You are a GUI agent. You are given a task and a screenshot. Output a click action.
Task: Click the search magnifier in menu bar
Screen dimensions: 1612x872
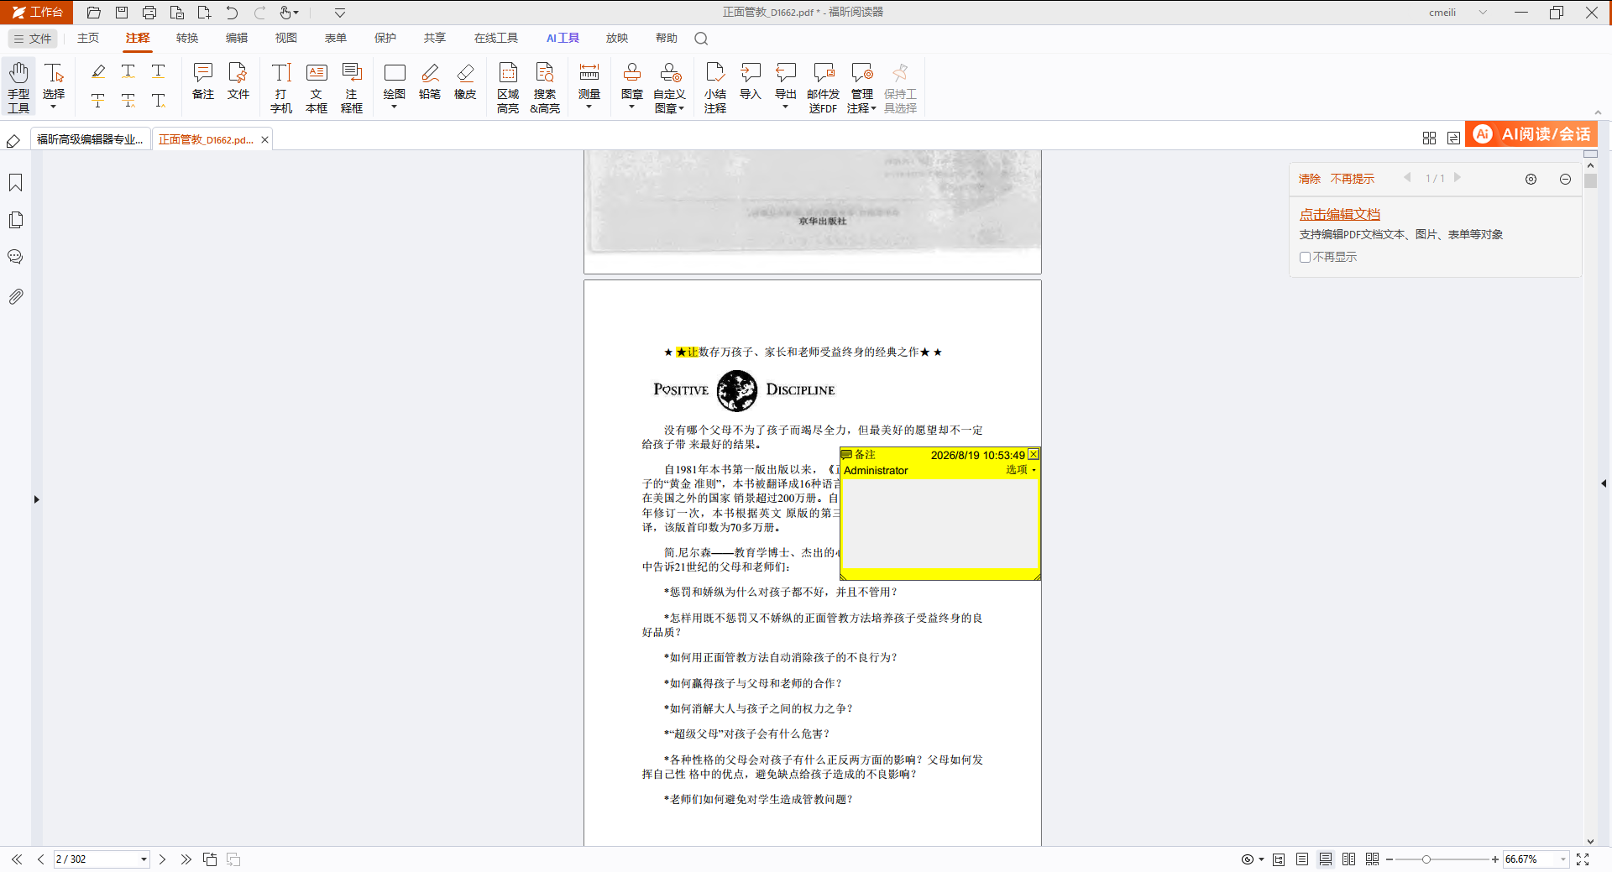coord(702,39)
